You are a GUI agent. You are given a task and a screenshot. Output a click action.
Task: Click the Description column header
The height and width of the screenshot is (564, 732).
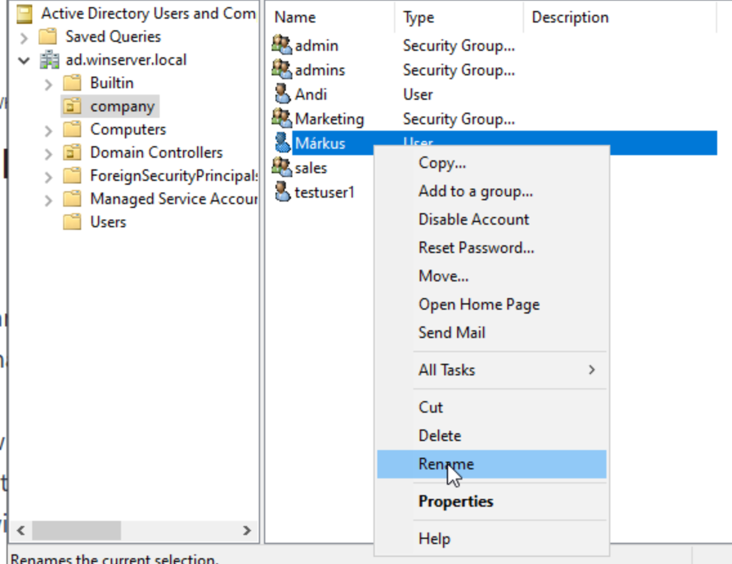[x=570, y=17]
